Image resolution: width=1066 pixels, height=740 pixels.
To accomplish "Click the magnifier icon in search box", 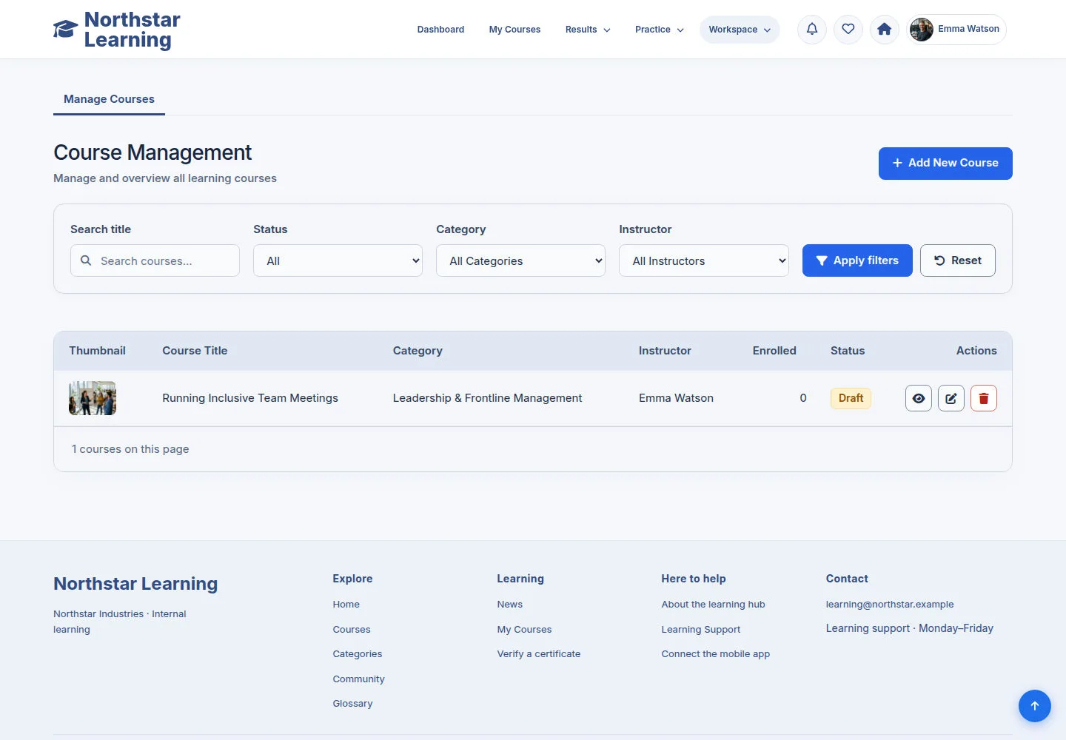I will pos(86,260).
